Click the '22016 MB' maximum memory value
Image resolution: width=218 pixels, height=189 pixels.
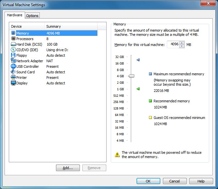tap(161, 91)
